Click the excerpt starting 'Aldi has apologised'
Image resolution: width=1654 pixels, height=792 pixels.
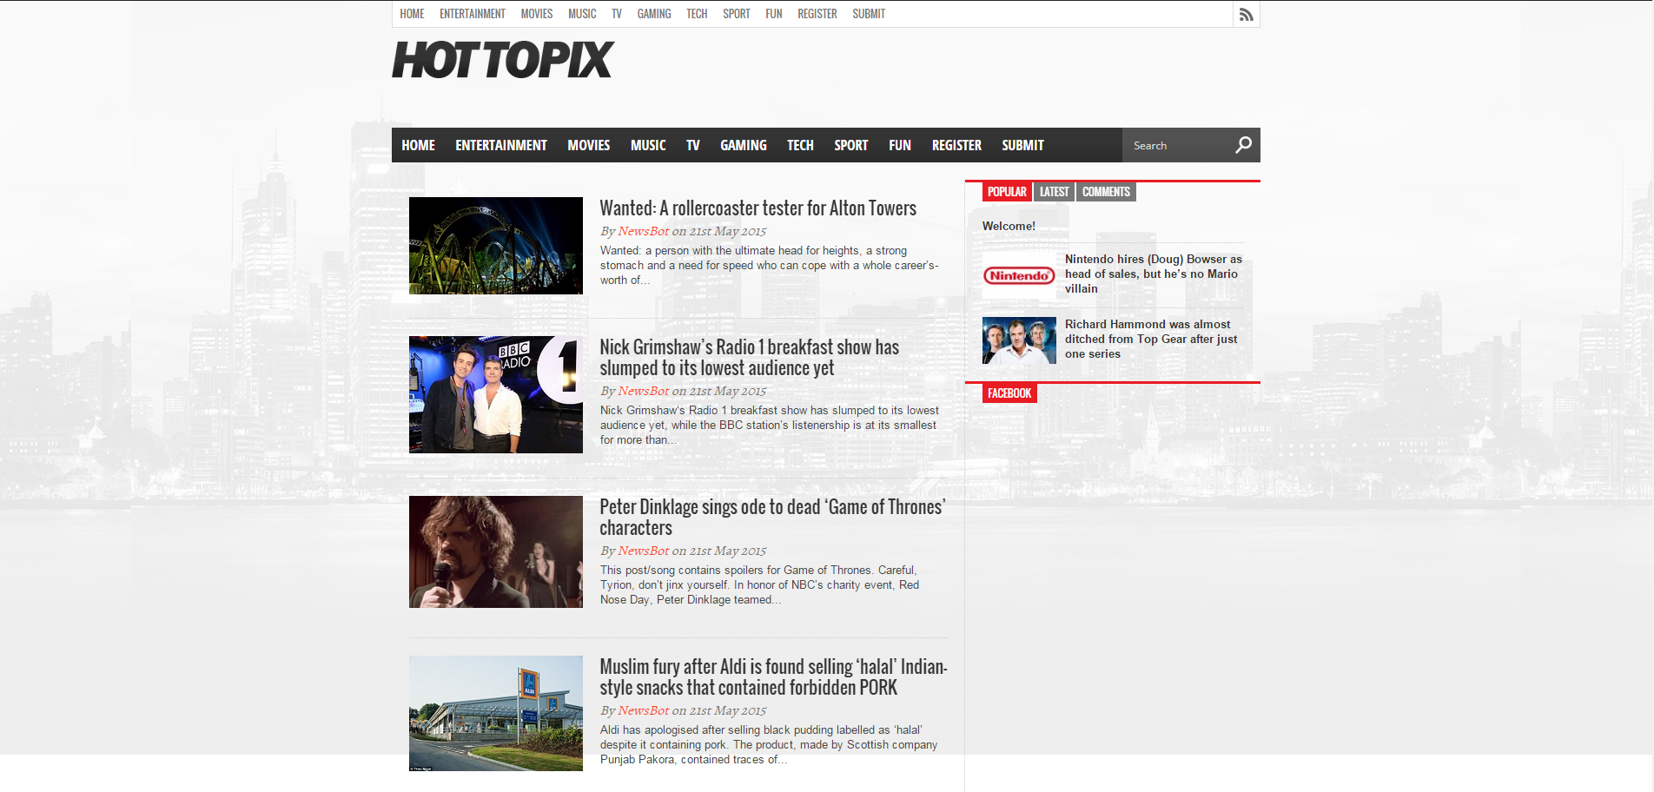(x=769, y=745)
